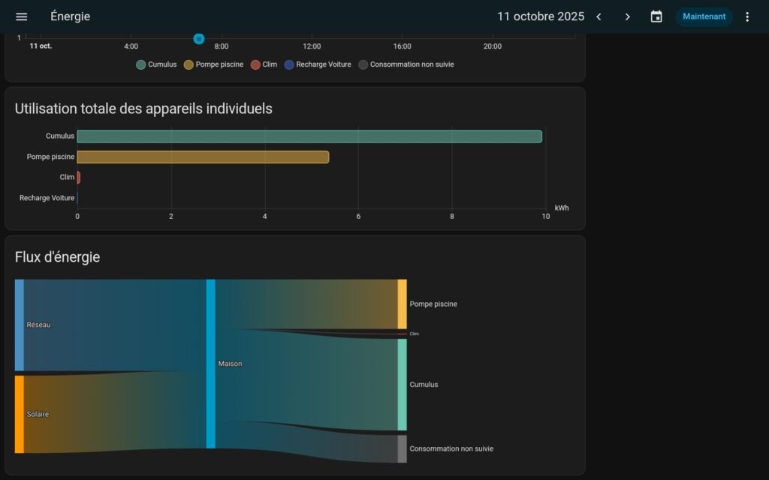The width and height of the screenshot is (769, 480).
Task: Go to the previous day
Action: 599,16
